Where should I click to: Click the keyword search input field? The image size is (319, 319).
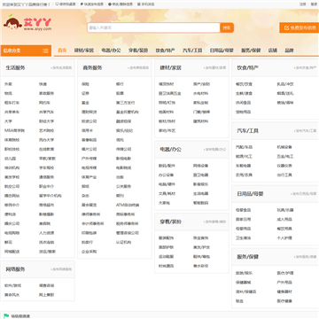(x=153, y=27)
